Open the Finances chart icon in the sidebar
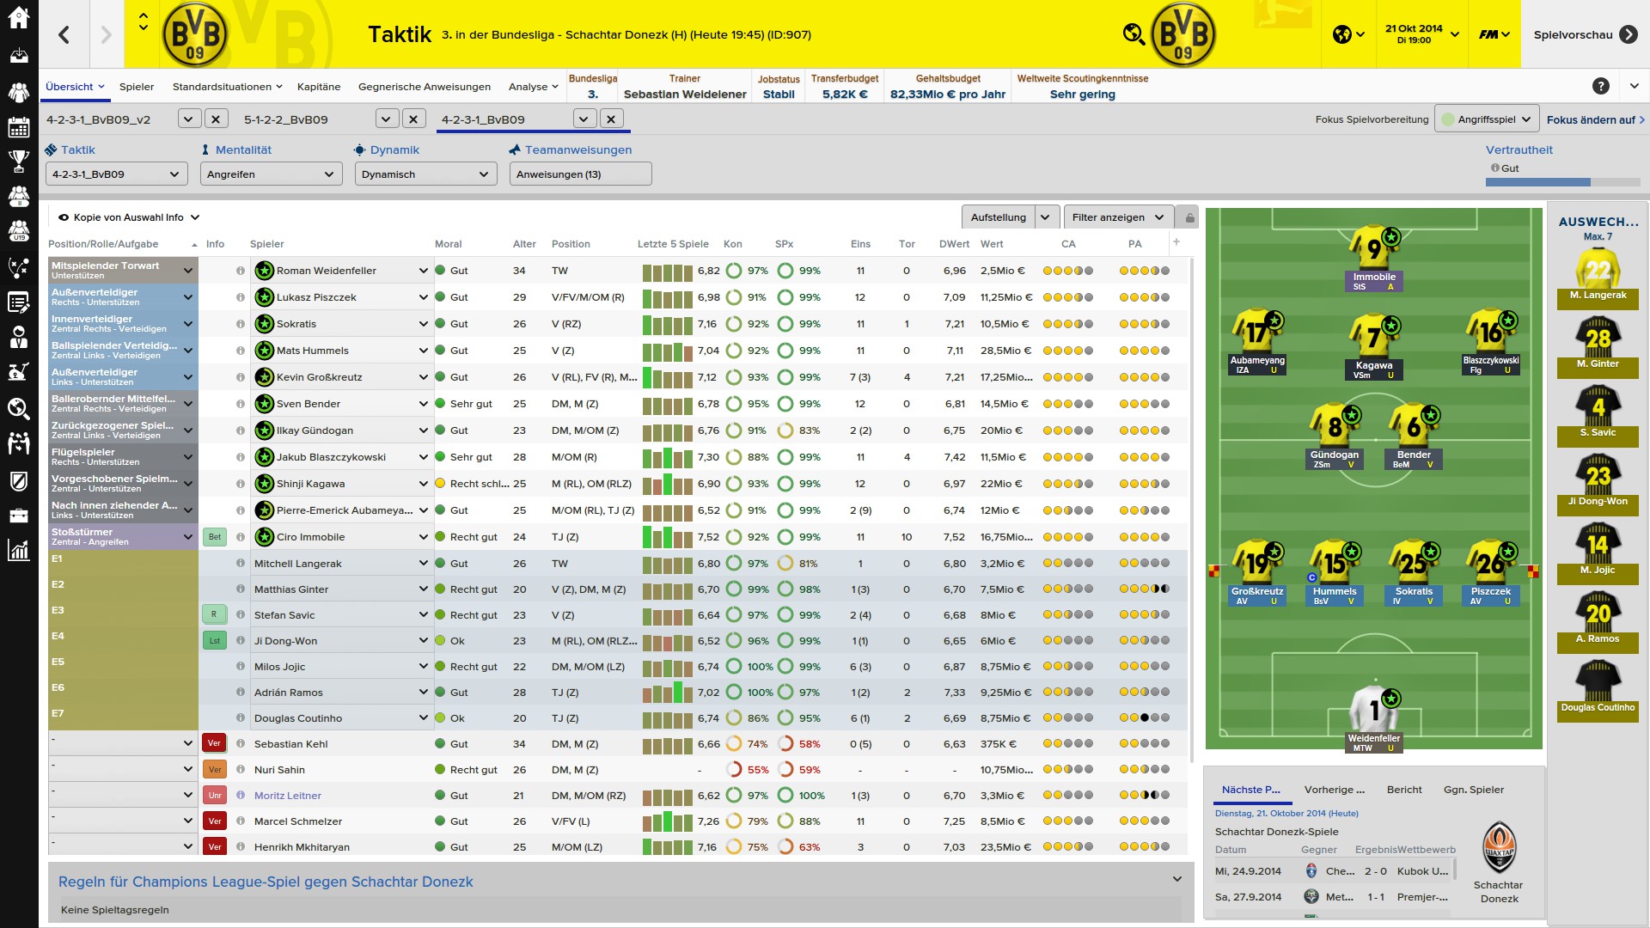This screenshot has width=1650, height=928. (19, 550)
